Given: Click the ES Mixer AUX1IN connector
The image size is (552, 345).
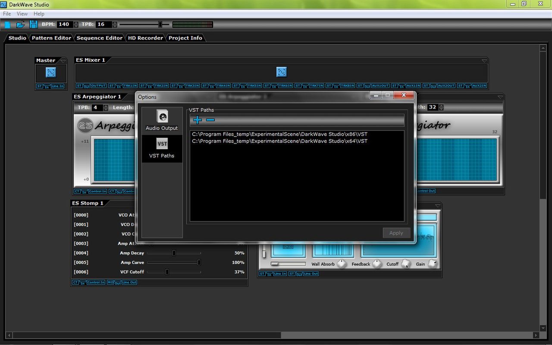Looking at the screenshot, I should coord(413,86).
